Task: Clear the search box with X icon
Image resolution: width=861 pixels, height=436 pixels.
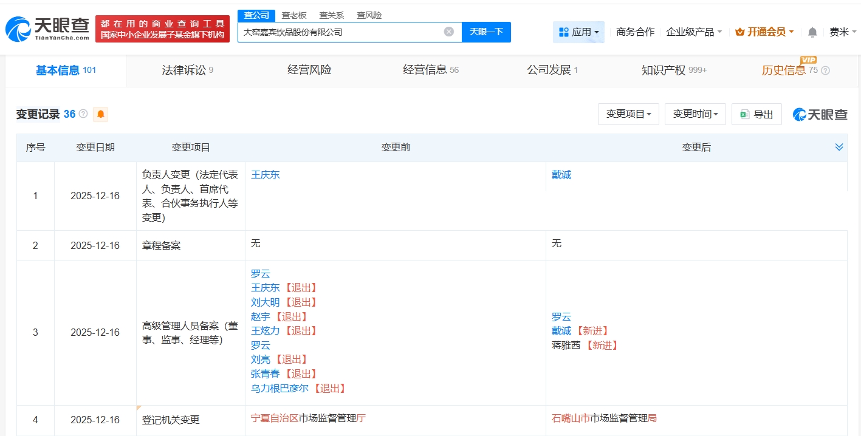Action: (448, 32)
